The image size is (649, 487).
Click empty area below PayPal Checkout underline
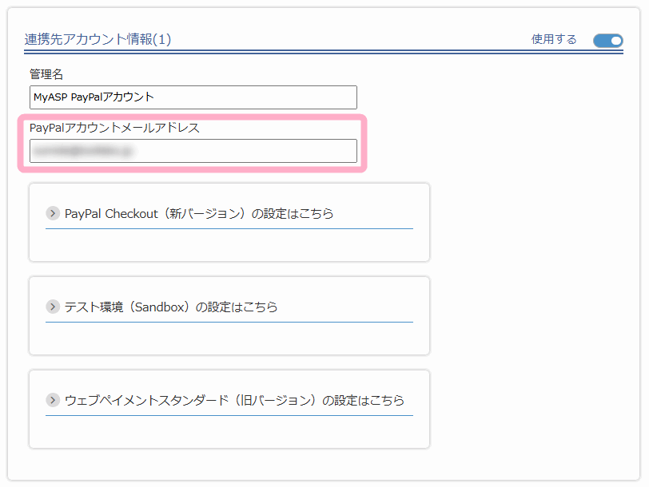click(x=229, y=244)
